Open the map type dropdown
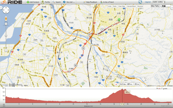This screenshot has height=108, width=173. [x=167, y=6]
